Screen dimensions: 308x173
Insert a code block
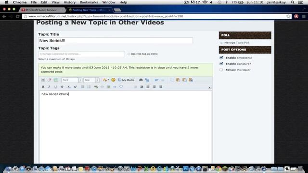[115, 86]
